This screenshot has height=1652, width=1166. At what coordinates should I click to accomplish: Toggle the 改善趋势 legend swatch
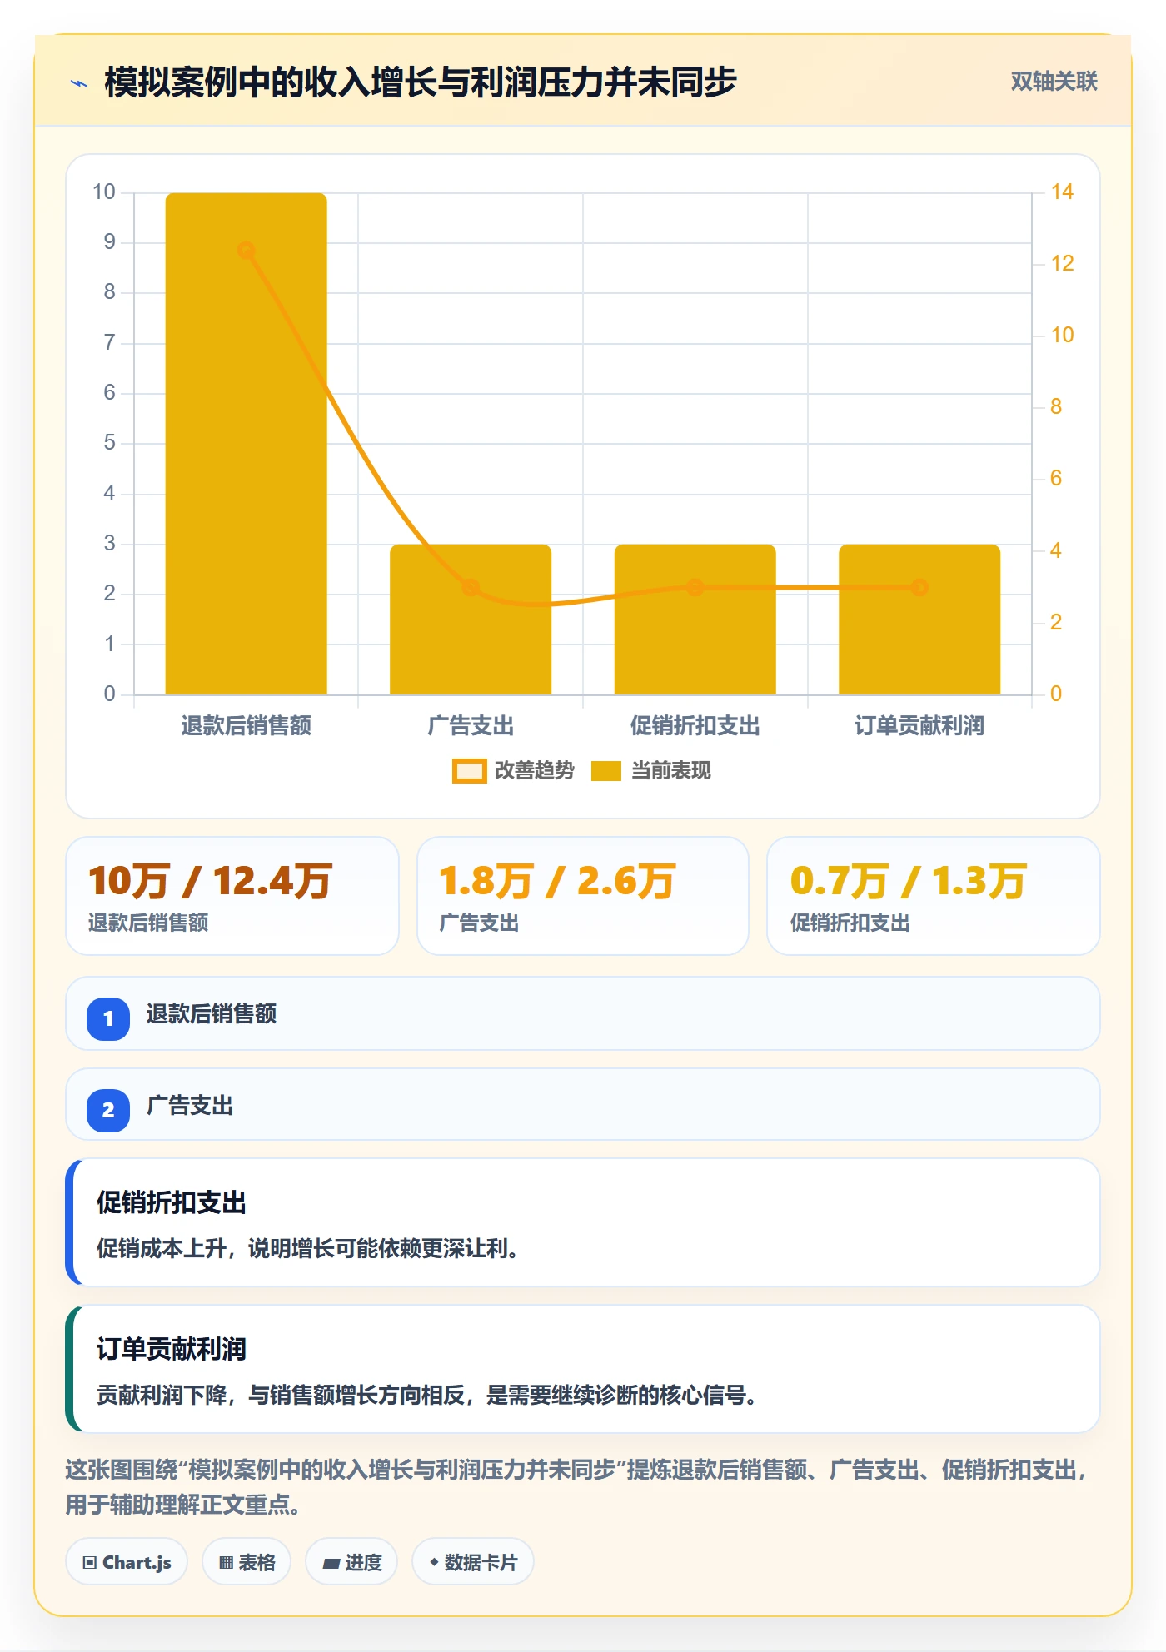pos(470,771)
